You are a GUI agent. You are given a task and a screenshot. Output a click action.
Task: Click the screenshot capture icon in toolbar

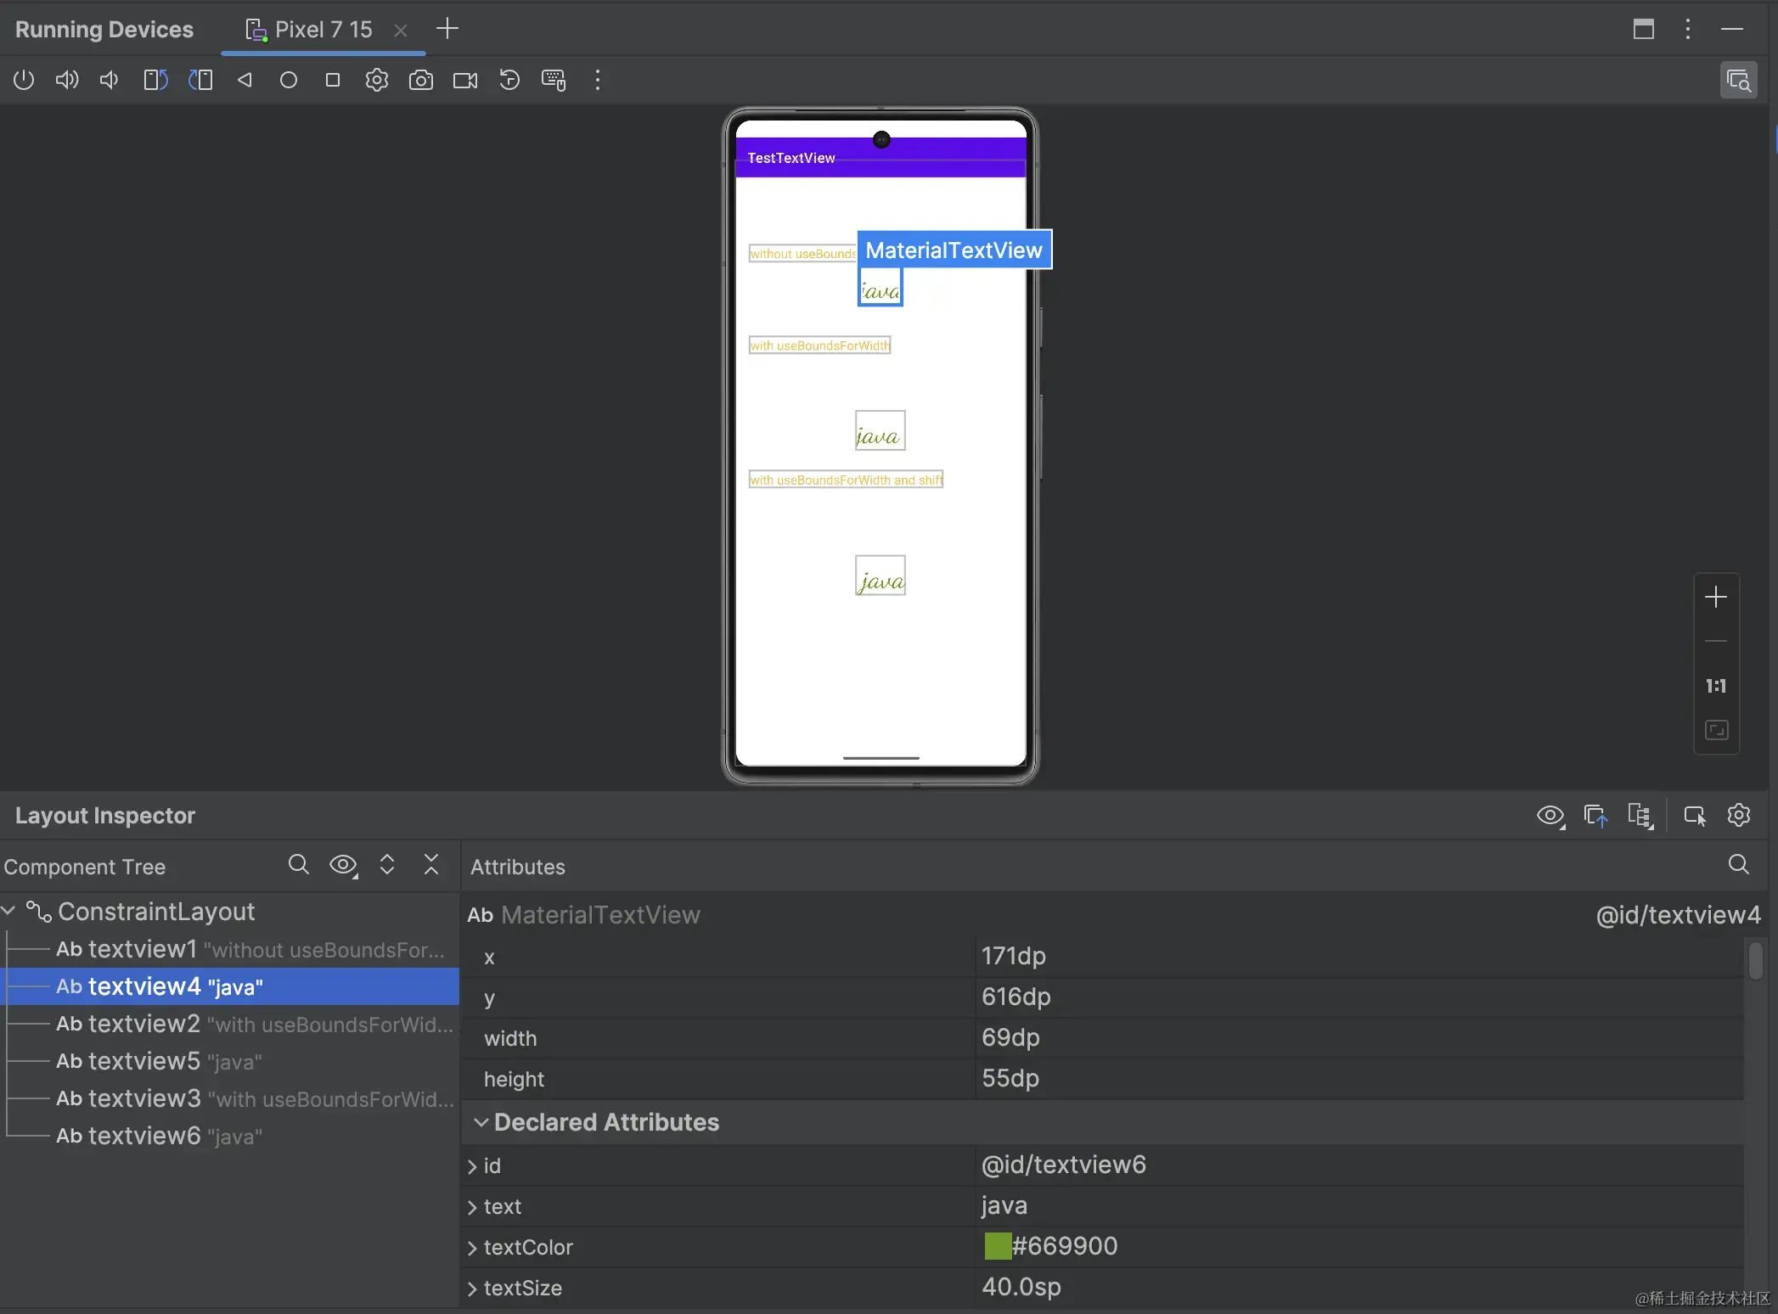[x=419, y=80]
